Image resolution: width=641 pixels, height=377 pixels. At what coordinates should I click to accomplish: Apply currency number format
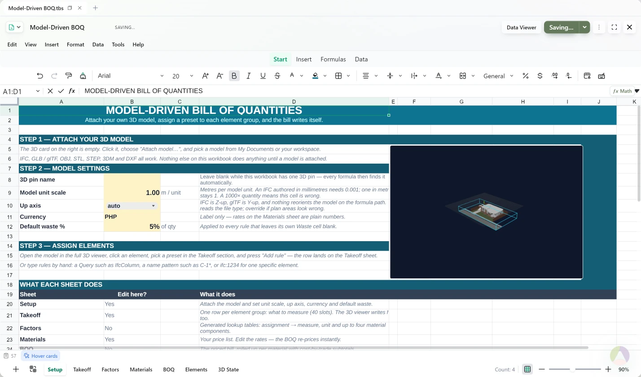click(540, 76)
